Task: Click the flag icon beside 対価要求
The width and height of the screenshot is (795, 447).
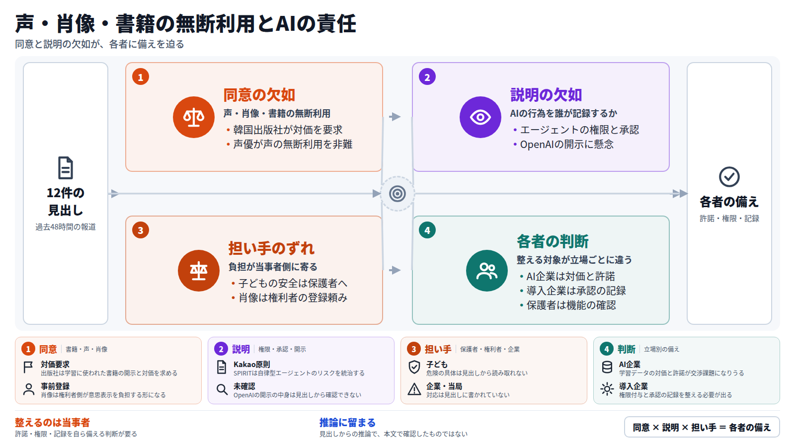Action: tap(28, 368)
